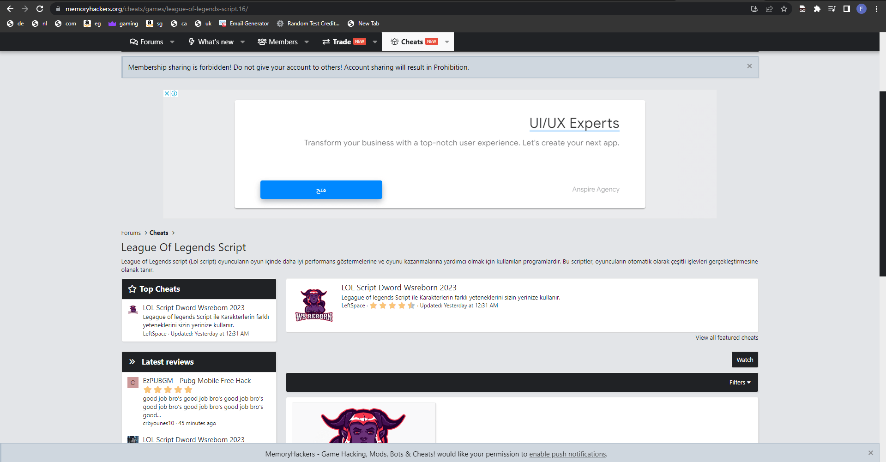Open Members nav item
Viewport: 886px width, 462px height.
277,42
